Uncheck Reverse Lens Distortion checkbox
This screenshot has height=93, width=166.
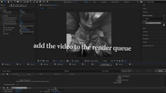point(20,26)
